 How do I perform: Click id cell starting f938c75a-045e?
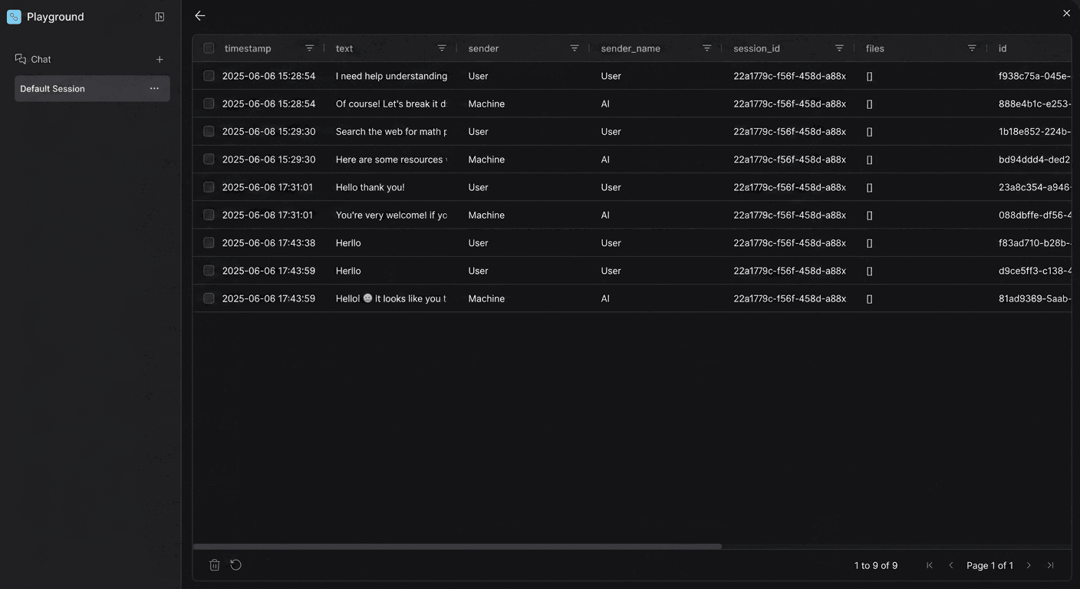(x=1034, y=76)
